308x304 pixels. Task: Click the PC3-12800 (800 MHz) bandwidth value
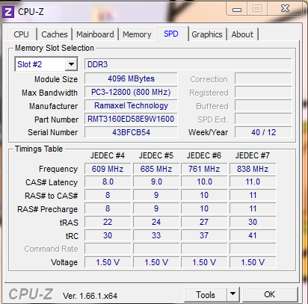(x=131, y=92)
